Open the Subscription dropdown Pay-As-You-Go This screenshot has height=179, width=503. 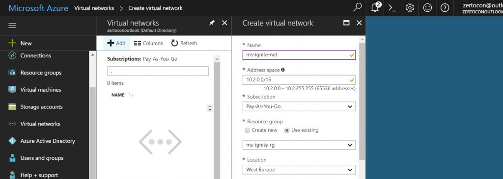tap(299, 106)
